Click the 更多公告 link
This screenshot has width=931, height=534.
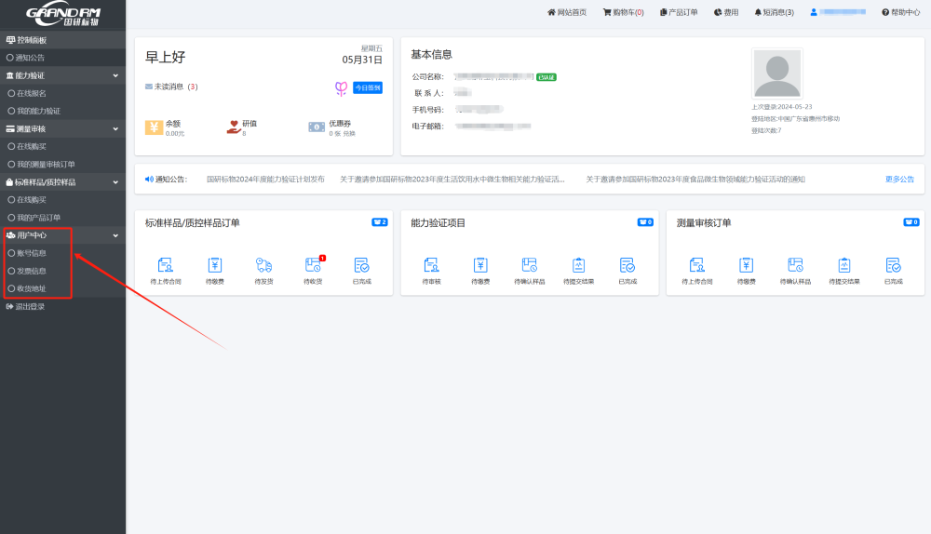point(898,179)
